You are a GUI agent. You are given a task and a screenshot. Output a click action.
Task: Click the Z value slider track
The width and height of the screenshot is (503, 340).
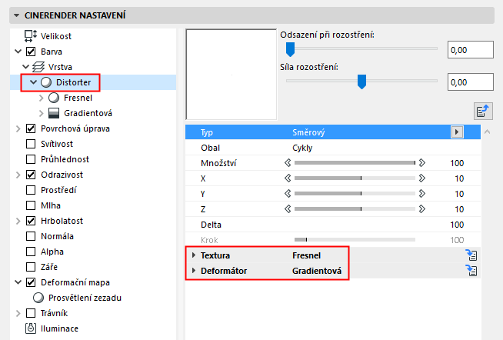355,209
